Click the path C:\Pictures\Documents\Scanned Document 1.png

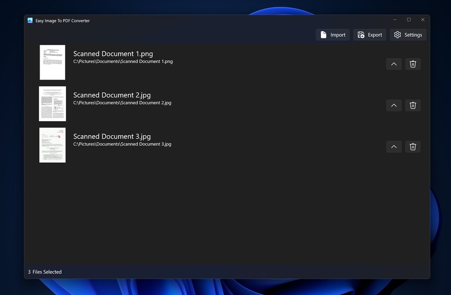(123, 61)
